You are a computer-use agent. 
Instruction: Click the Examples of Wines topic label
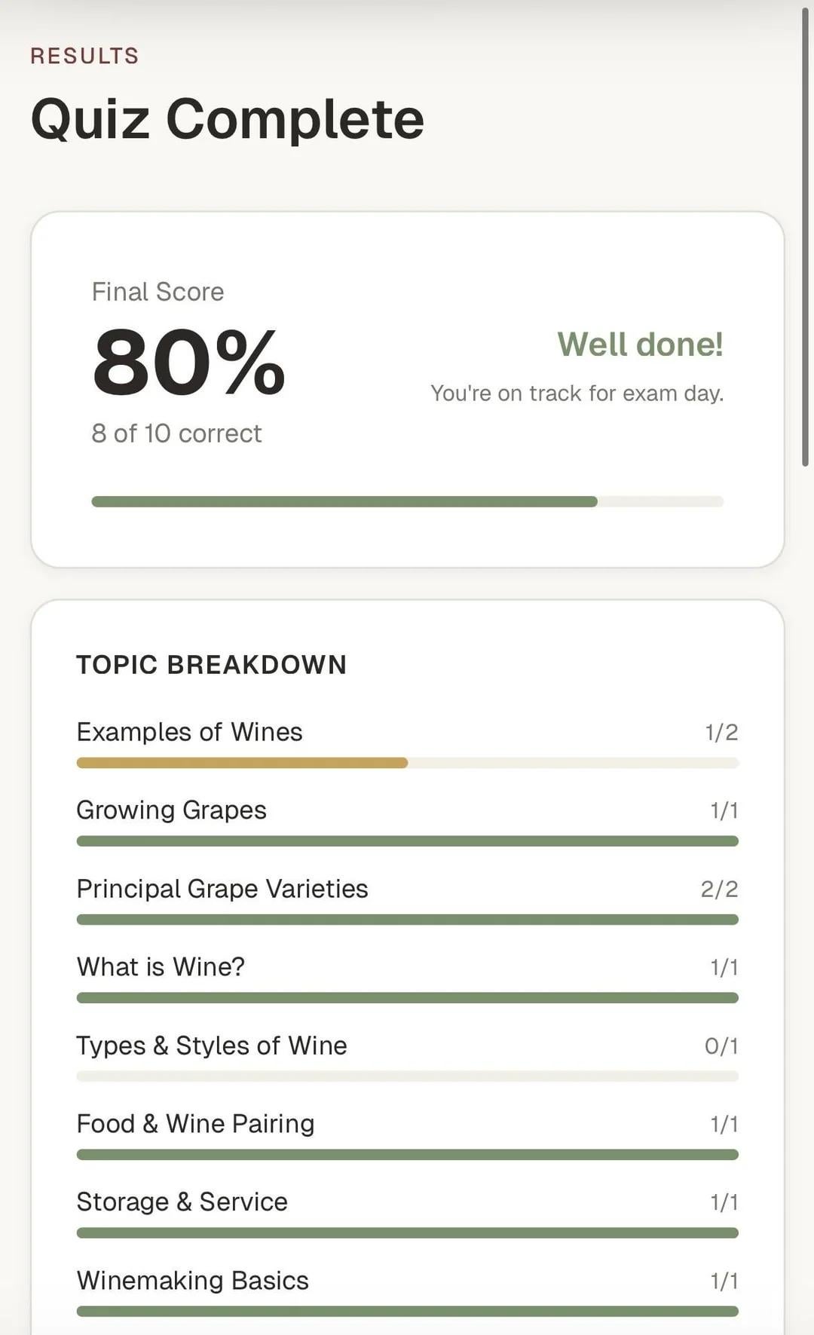pyautogui.click(x=189, y=732)
